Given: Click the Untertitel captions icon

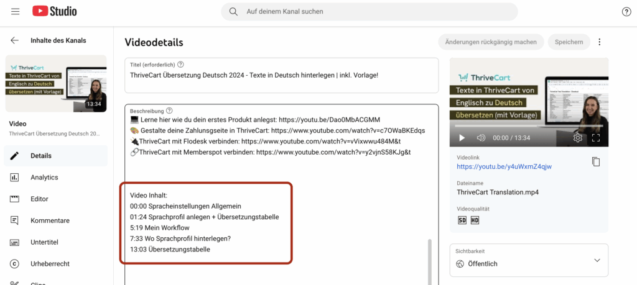Looking at the screenshot, I should 14,242.
